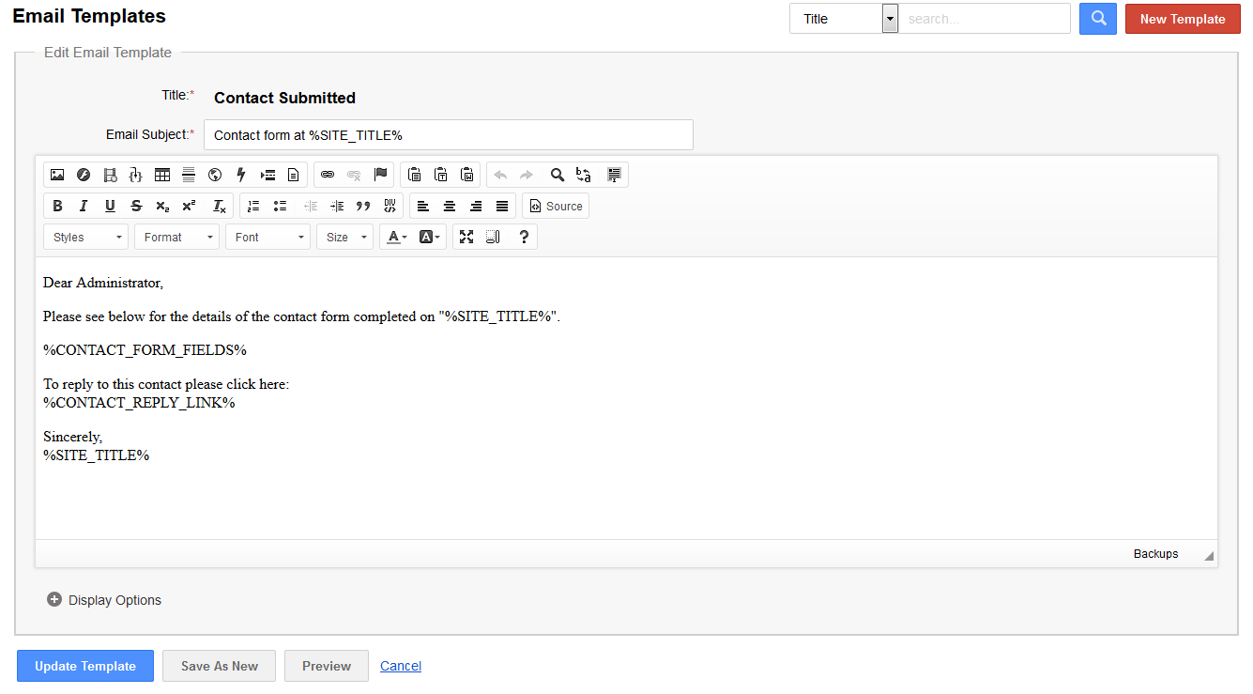Click the Remove Format icon

pos(219,207)
